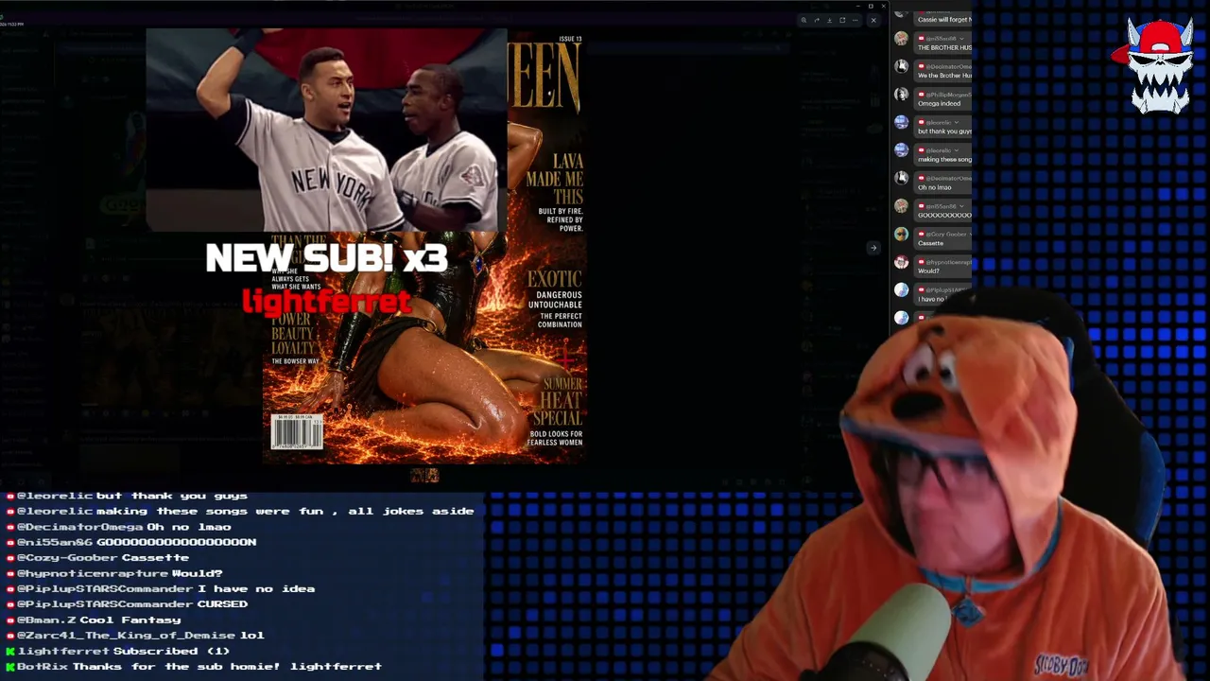This screenshot has width=1210, height=681.
Task: Click avatar beside 'Omega indeed' message
Action: click(901, 95)
